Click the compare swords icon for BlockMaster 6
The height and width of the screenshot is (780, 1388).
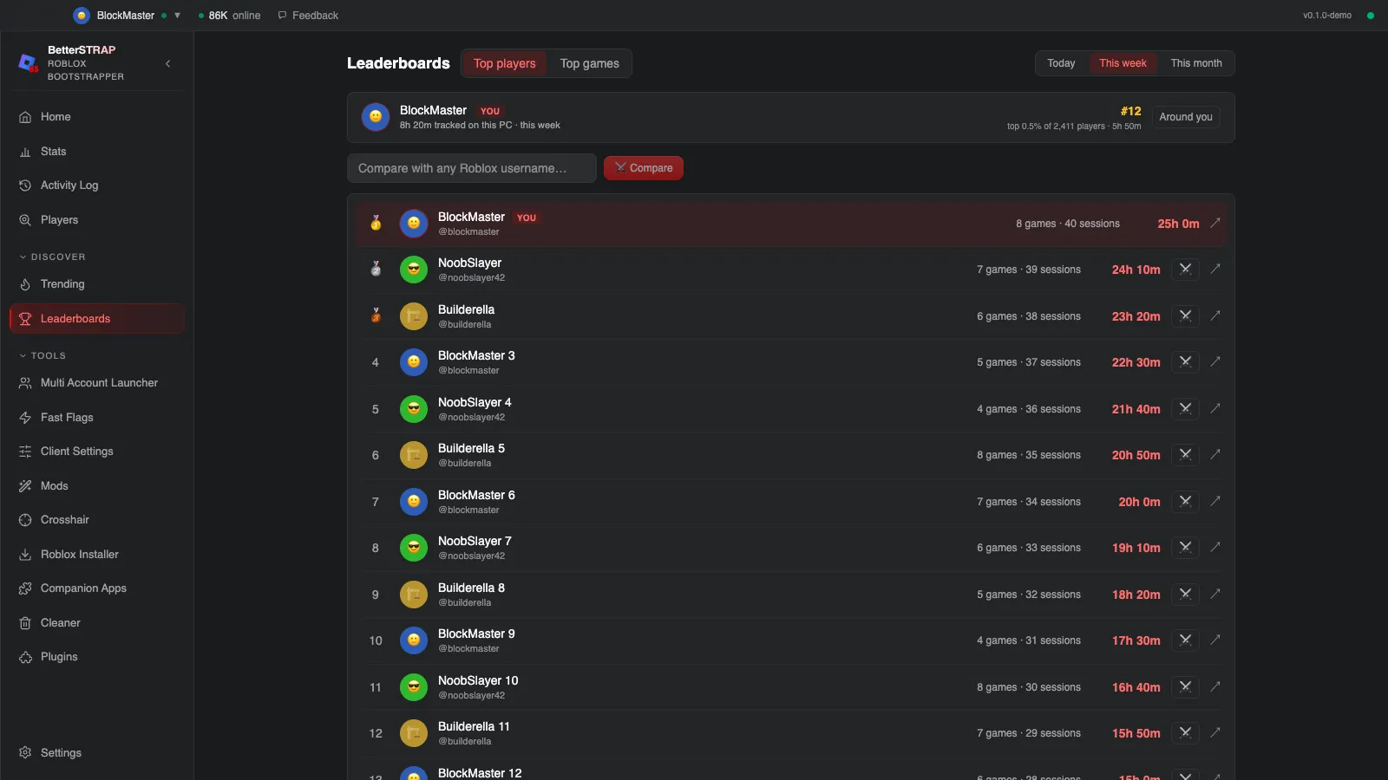[x=1185, y=502]
